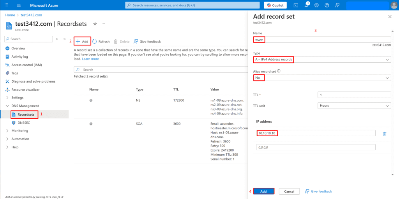Click the Alias record set info icon
399x199 pixels.
click(279, 71)
